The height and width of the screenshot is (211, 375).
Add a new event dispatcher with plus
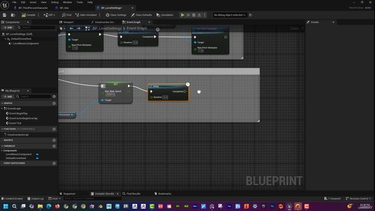pos(54,163)
